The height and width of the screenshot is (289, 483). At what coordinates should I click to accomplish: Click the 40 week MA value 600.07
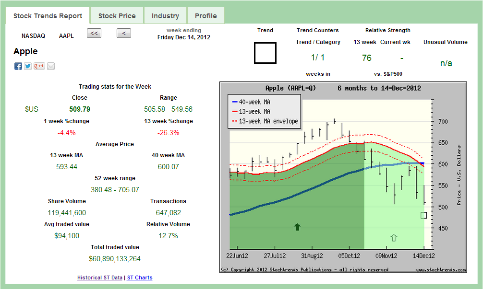tap(168, 167)
